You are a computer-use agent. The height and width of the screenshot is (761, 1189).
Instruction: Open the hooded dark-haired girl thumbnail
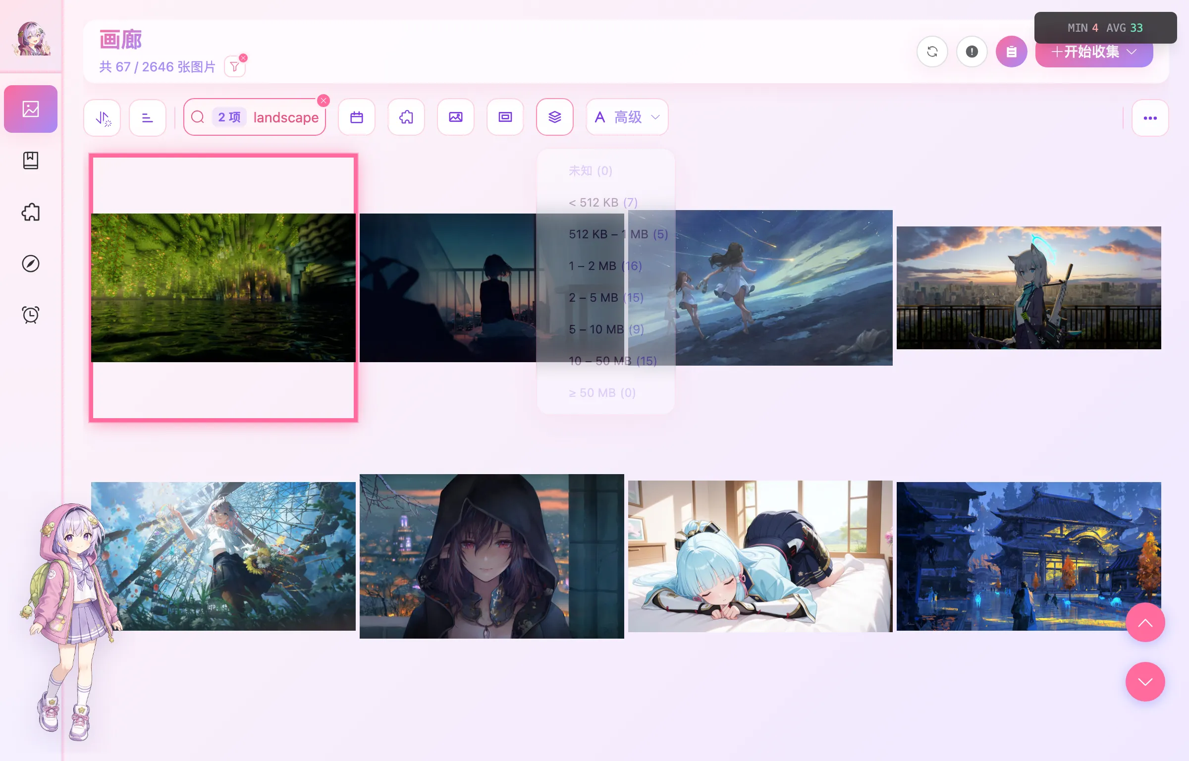[492, 556]
